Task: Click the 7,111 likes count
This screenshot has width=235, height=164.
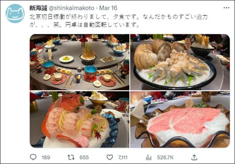Action: tap(123, 157)
